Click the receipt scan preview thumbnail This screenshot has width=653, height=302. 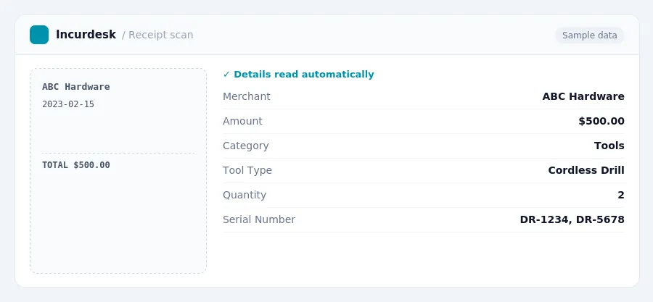tap(118, 171)
